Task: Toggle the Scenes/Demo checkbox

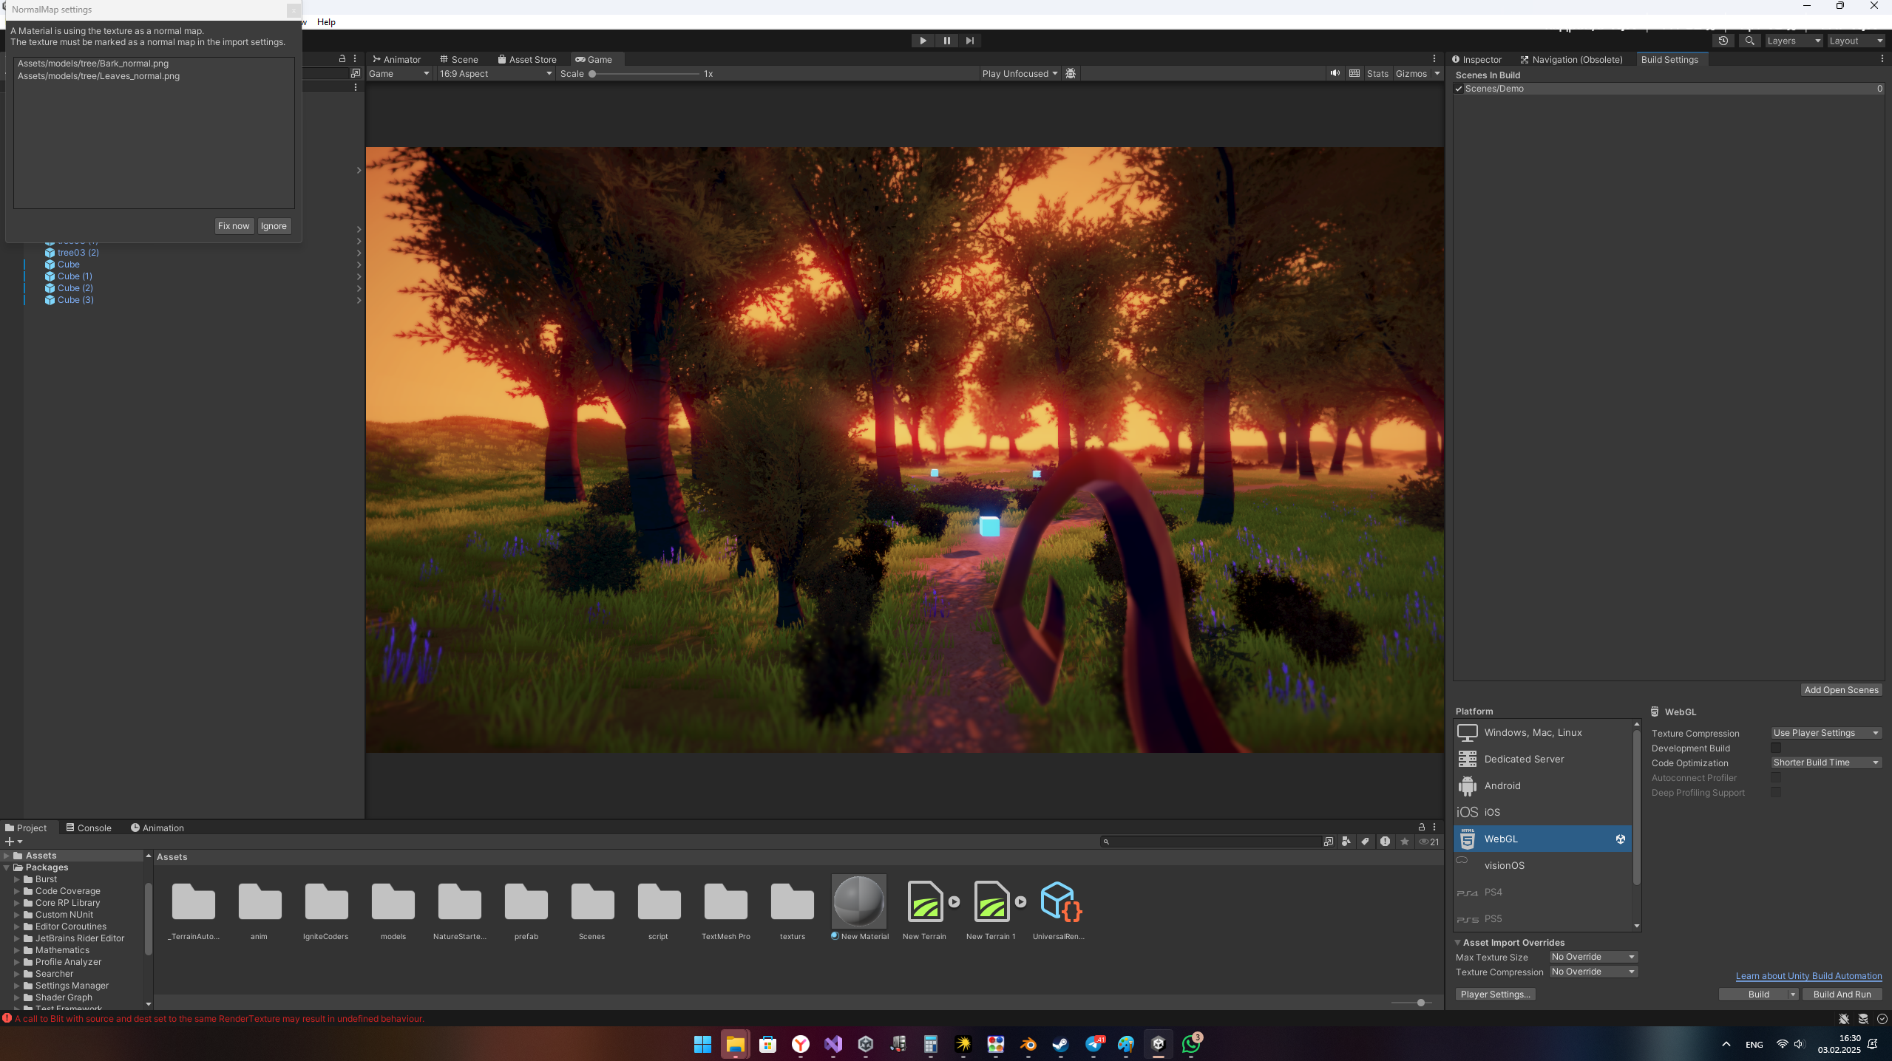Action: pos(1459,89)
